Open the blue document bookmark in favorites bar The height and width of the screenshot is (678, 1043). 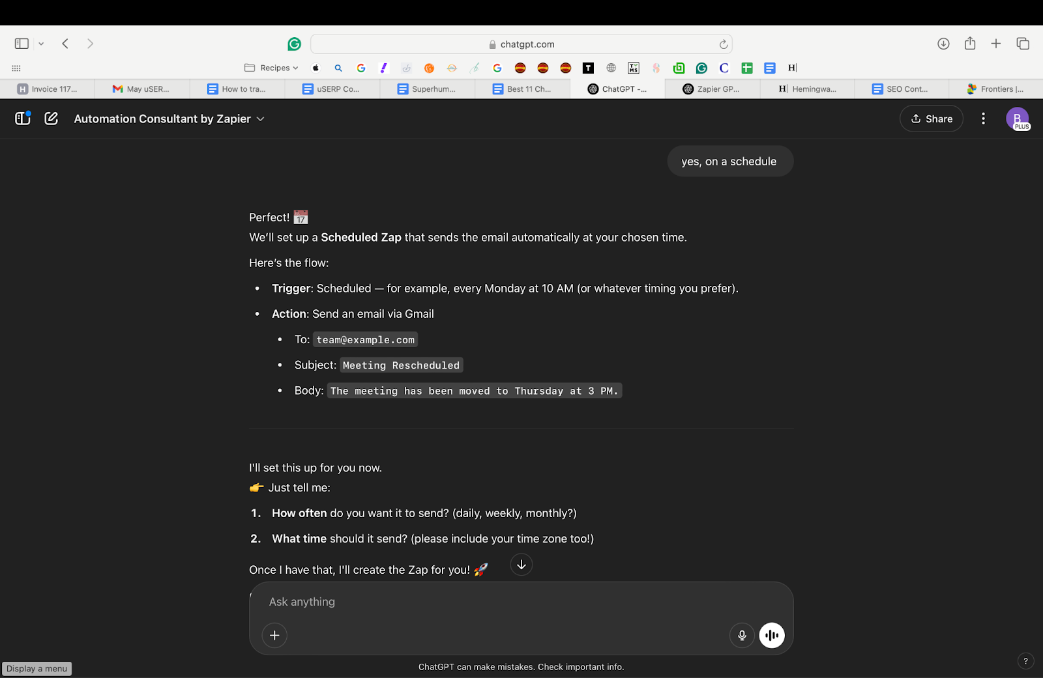770,68
